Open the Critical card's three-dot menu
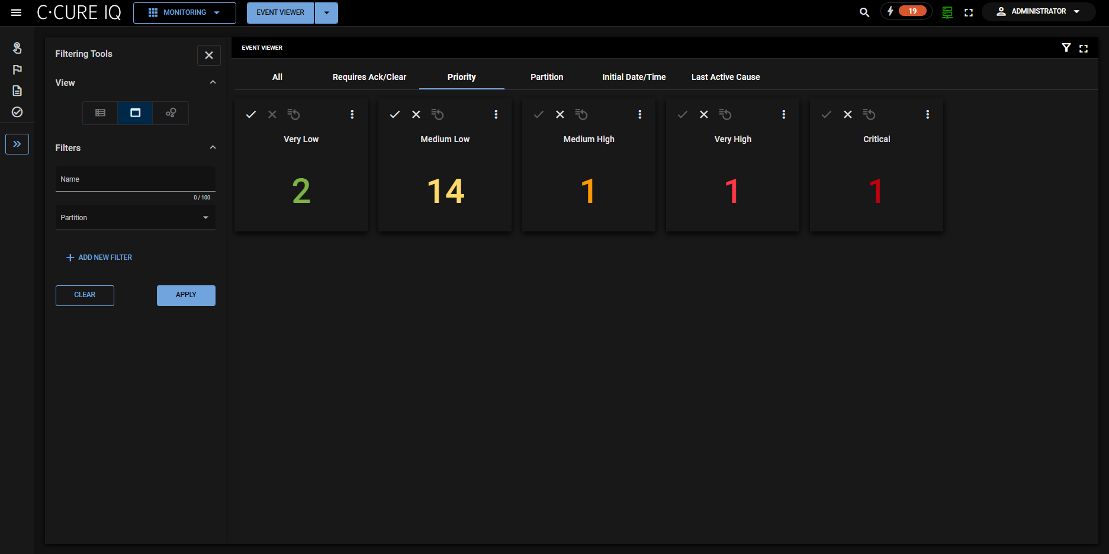The height and width of the screenshot is (554, 1109). (x=927, y=114)
